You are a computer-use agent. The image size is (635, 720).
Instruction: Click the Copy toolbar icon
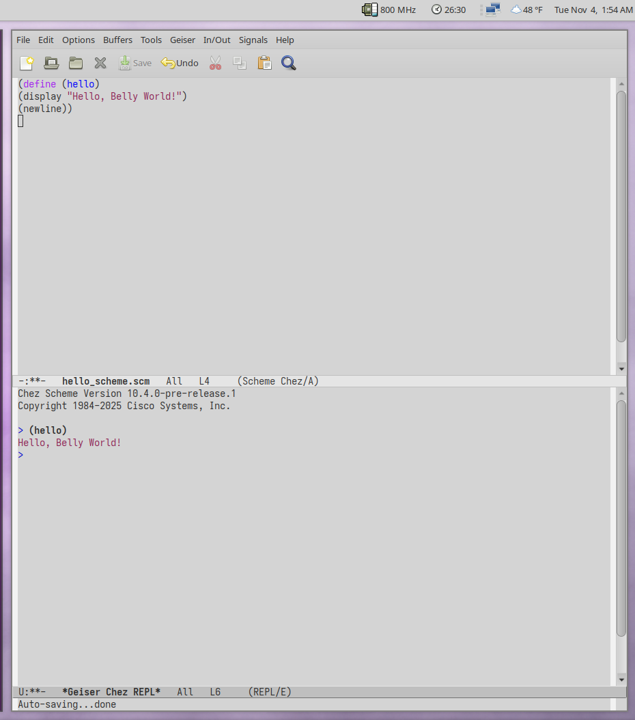[x=240, y=63]
